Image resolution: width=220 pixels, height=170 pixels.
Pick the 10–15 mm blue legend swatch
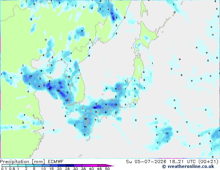click(46, 165)
